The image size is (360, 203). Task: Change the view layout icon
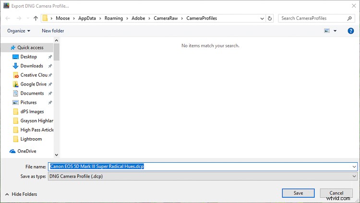point(327,31)
